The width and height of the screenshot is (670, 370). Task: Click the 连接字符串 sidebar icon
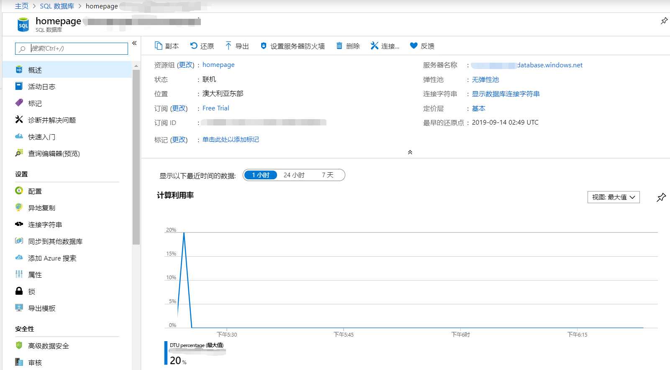tap(19, 224)
